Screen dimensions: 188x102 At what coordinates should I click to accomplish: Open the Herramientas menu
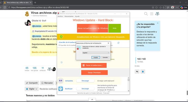pyautogui.click(x=69, y=16)
